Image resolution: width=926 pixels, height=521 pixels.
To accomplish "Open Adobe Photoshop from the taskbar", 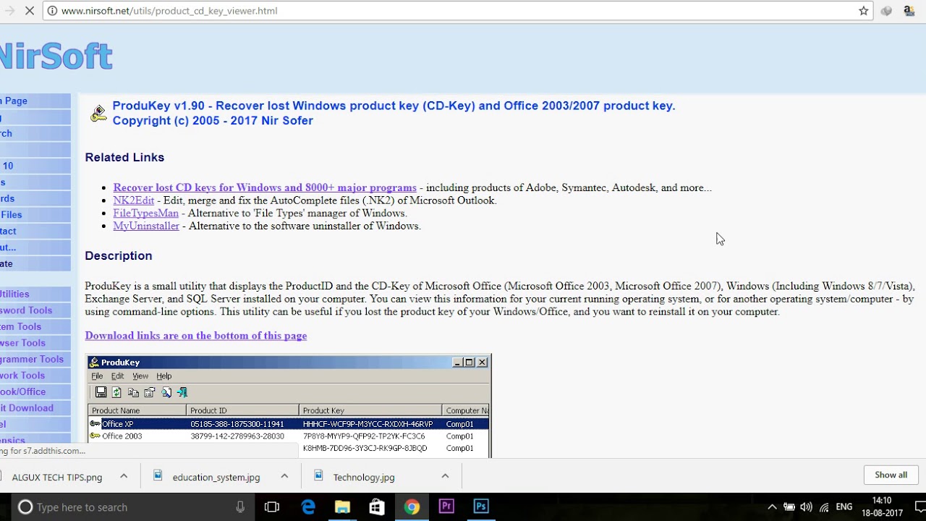I will pyautogui.click(x=481, y=507).
